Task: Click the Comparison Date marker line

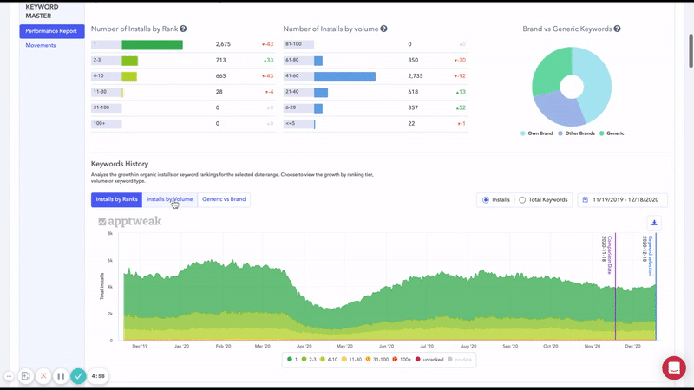Action: (615, 287)
